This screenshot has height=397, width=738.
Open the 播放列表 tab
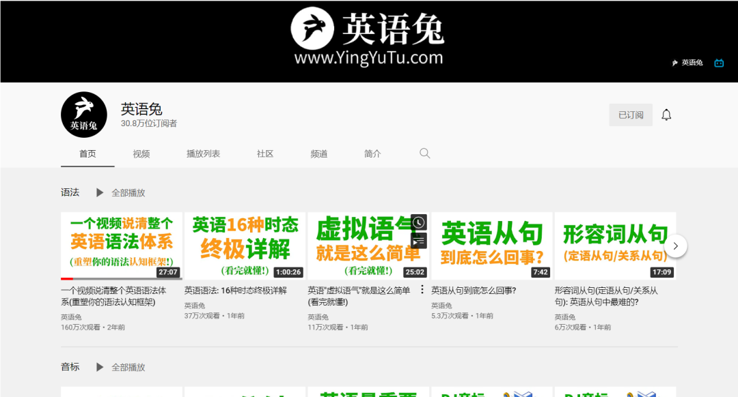pyautogui.click(x=203, y=153)
